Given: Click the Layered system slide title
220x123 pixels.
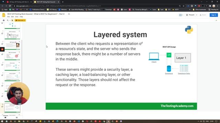Looking at the screenshot, I should (120, 35).
